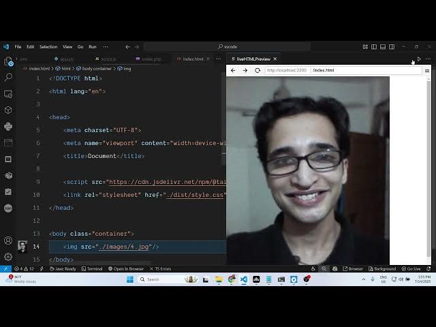
Task: Open more actions for the preview group
Action: coord(429,59)
